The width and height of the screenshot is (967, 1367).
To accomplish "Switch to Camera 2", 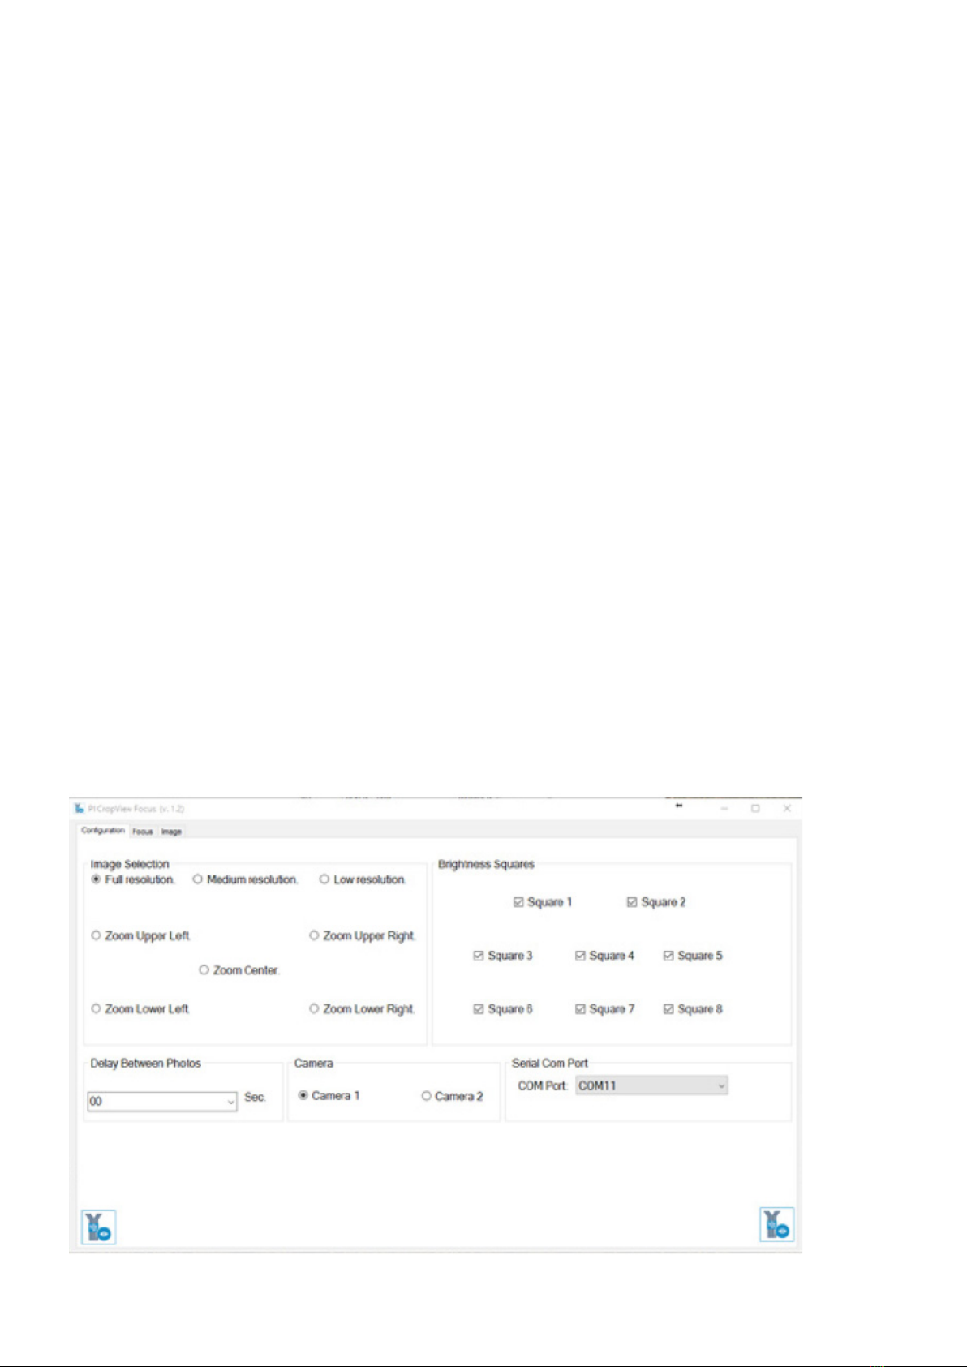I will coord(426,1096).
